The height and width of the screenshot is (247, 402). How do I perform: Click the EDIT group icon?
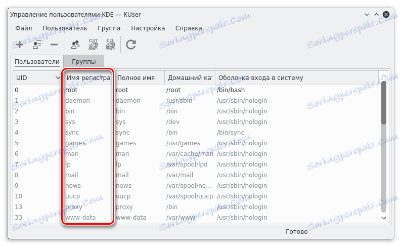pos(93,45)
